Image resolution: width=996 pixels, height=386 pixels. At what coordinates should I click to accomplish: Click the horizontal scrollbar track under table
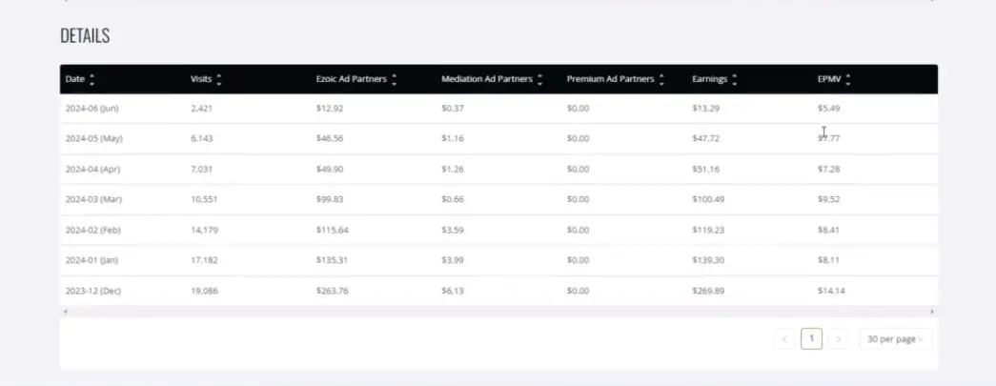point(498,312)
